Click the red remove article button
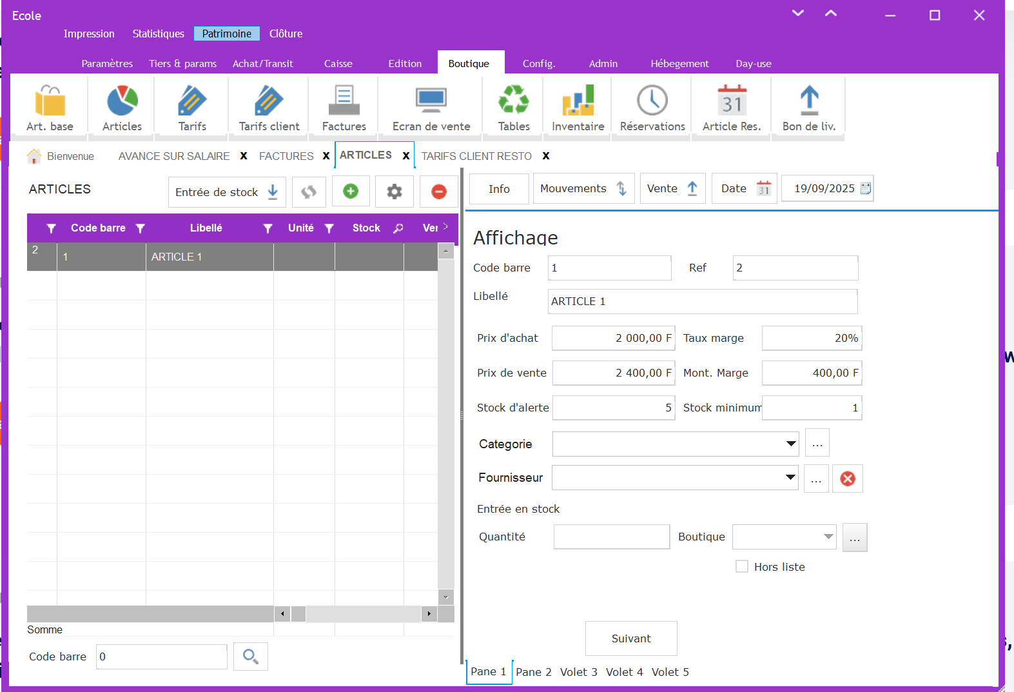Image resolution: width=1014 pixels, height=692 pixels. tap(438, 192)
